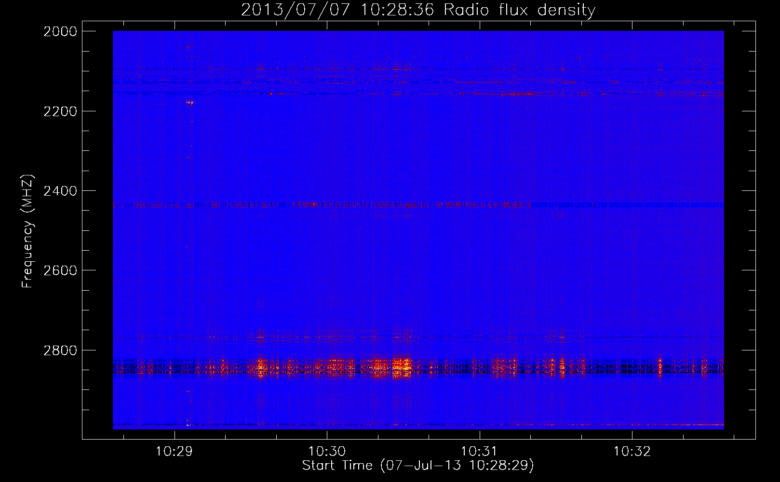
Task: Click the 2600 frequency axis label
Action: tap(60, 270)
